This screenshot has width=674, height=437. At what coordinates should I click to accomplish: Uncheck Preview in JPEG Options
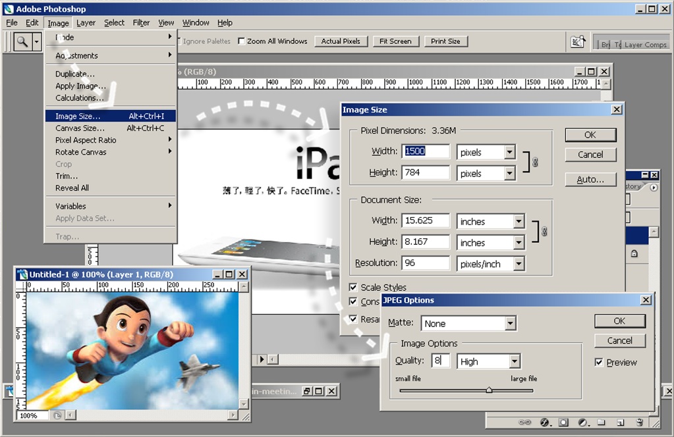pyautogui.click(x=599, y=363)
